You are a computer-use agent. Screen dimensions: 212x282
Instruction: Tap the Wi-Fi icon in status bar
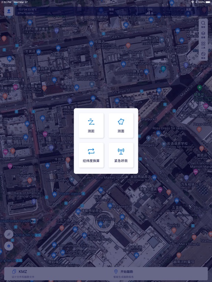point(192,2)
